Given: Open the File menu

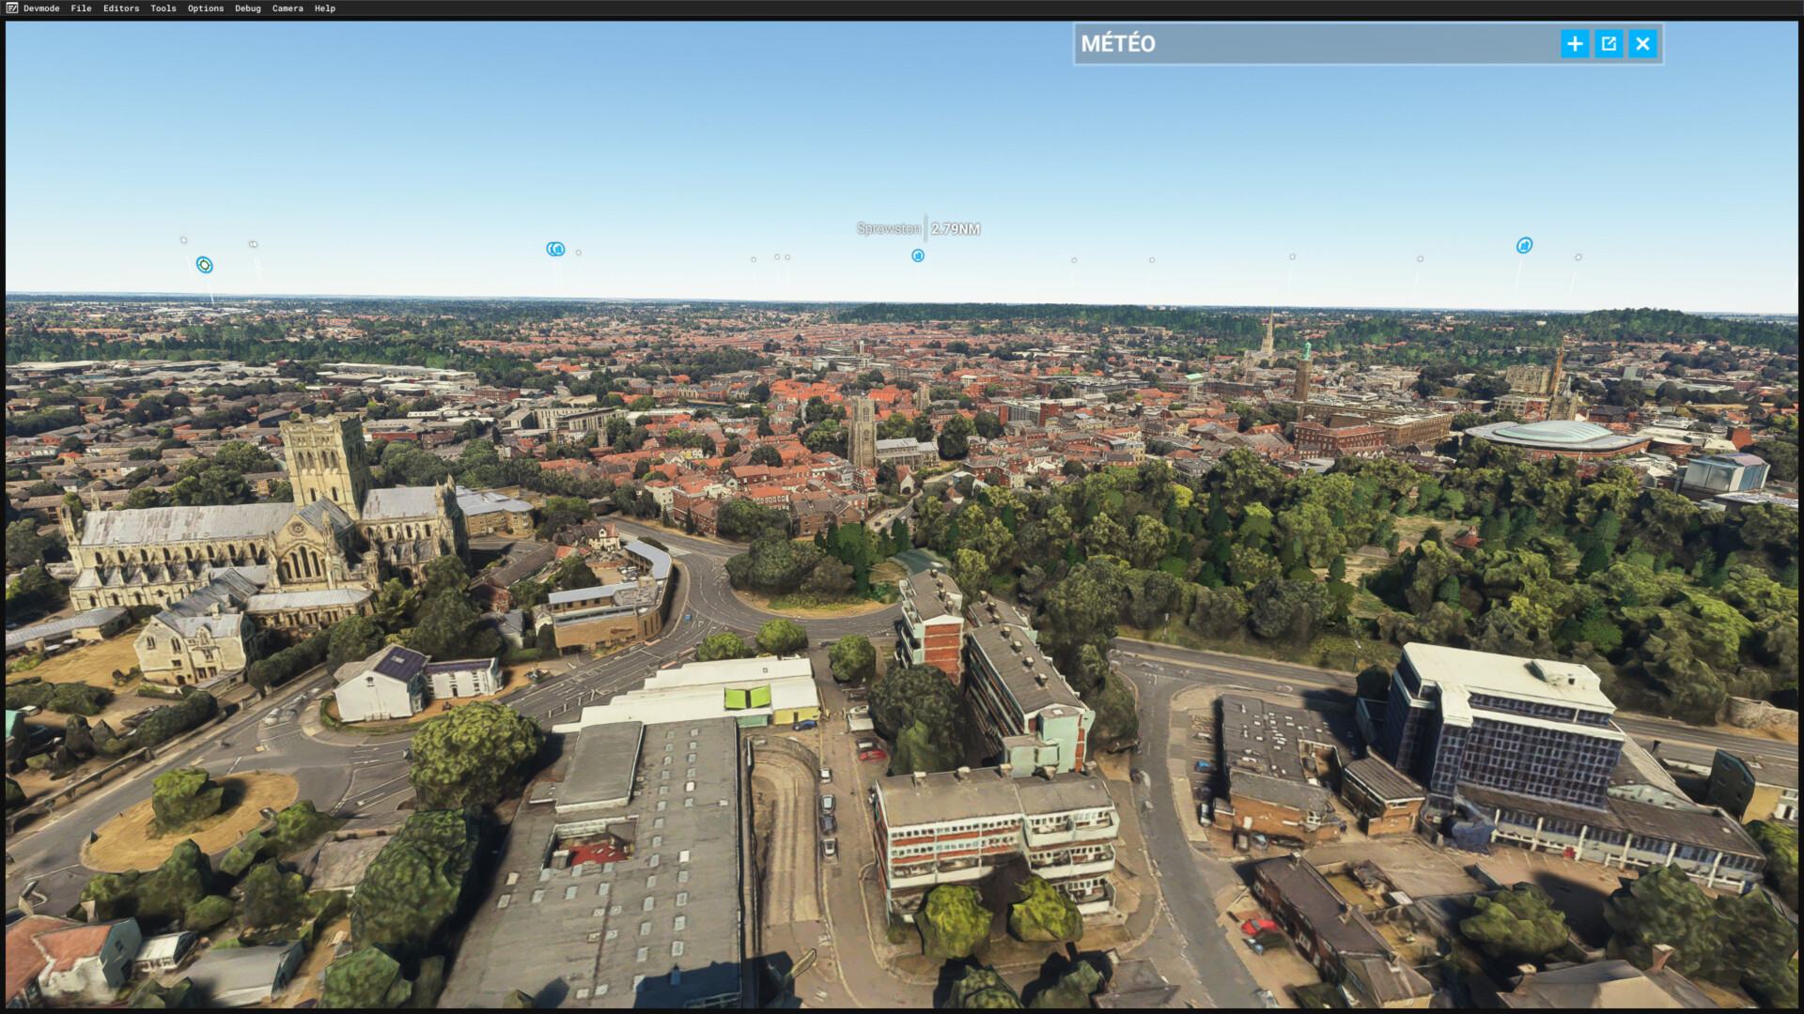Looking at the screenshot, I should click(81, 8).
